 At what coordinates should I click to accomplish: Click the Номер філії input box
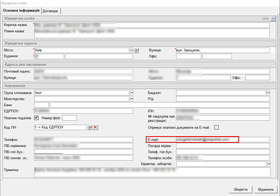pyautogui.click(x=69, y=118)
